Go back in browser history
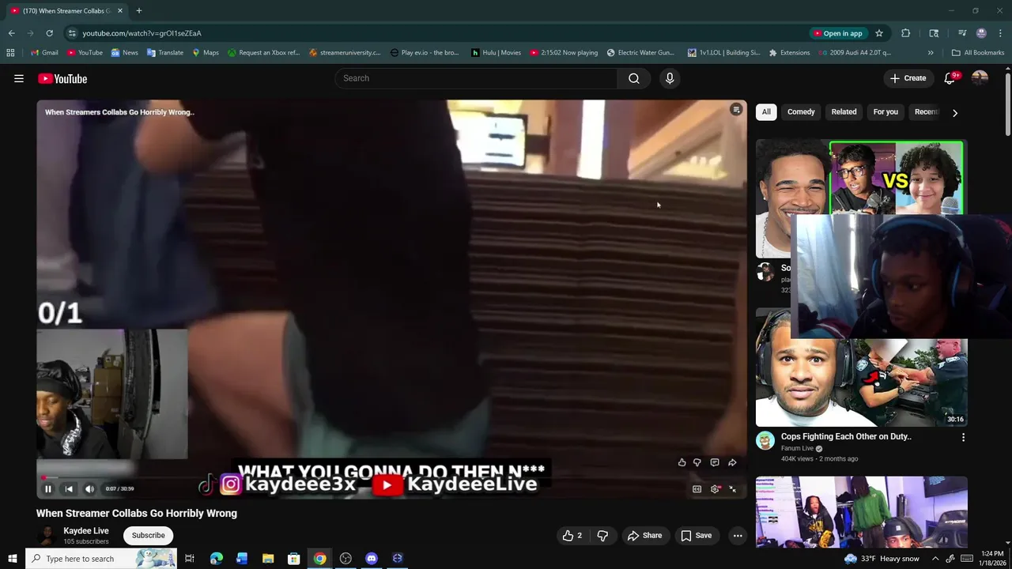The width and height of the screenshot is (1012, 569). (x=12, y=33)
